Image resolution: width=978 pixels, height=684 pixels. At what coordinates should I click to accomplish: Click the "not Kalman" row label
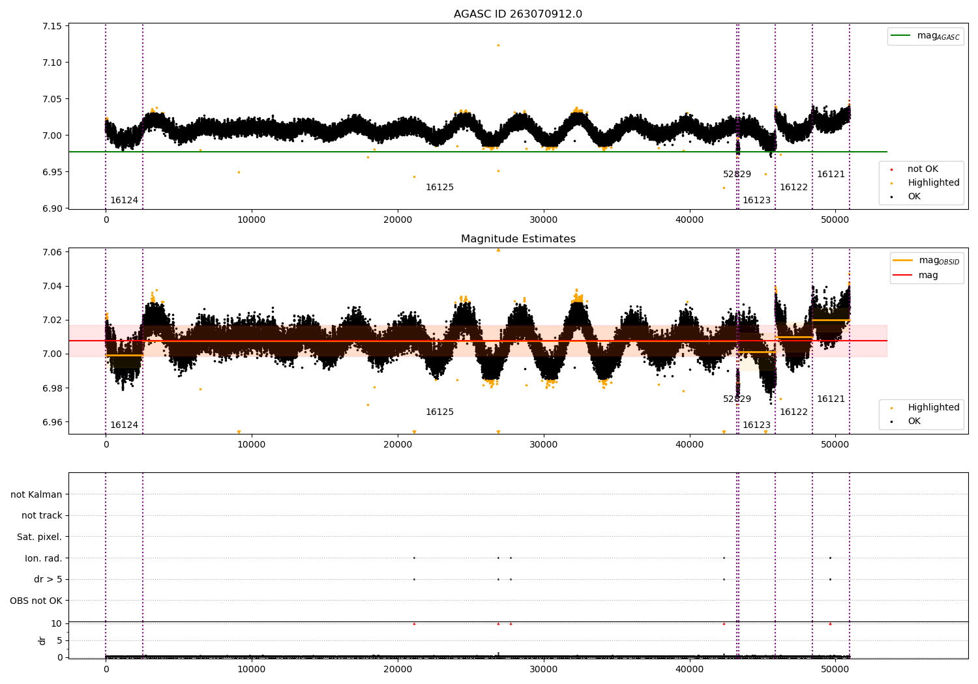37,494
